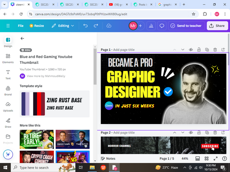This screenshot has width=230, height=172.
Task: Open the comments speech bubble
Action: click(162, 26)
